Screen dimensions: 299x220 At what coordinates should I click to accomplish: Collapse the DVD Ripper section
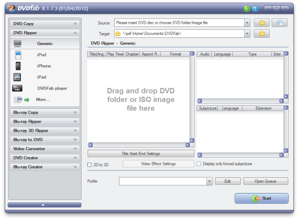coord(45,33)
